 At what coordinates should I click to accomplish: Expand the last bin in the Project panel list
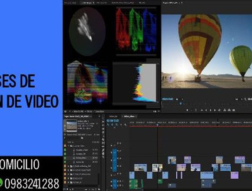pos(68,182)
